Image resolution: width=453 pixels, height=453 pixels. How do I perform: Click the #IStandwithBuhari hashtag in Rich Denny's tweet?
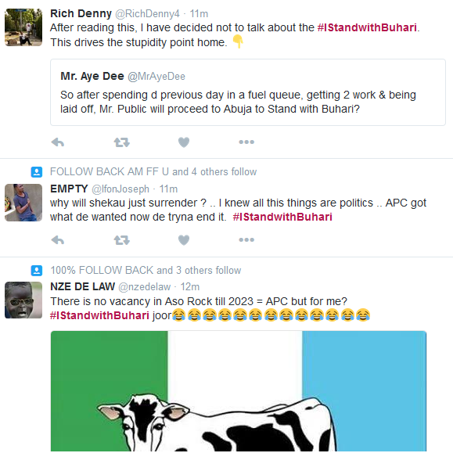[x=367, y=27]
